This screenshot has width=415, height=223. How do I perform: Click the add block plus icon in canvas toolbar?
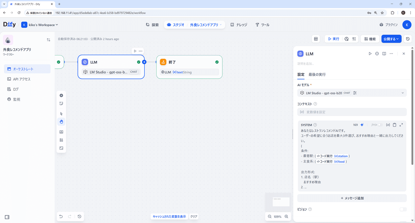tap(61, 95)
